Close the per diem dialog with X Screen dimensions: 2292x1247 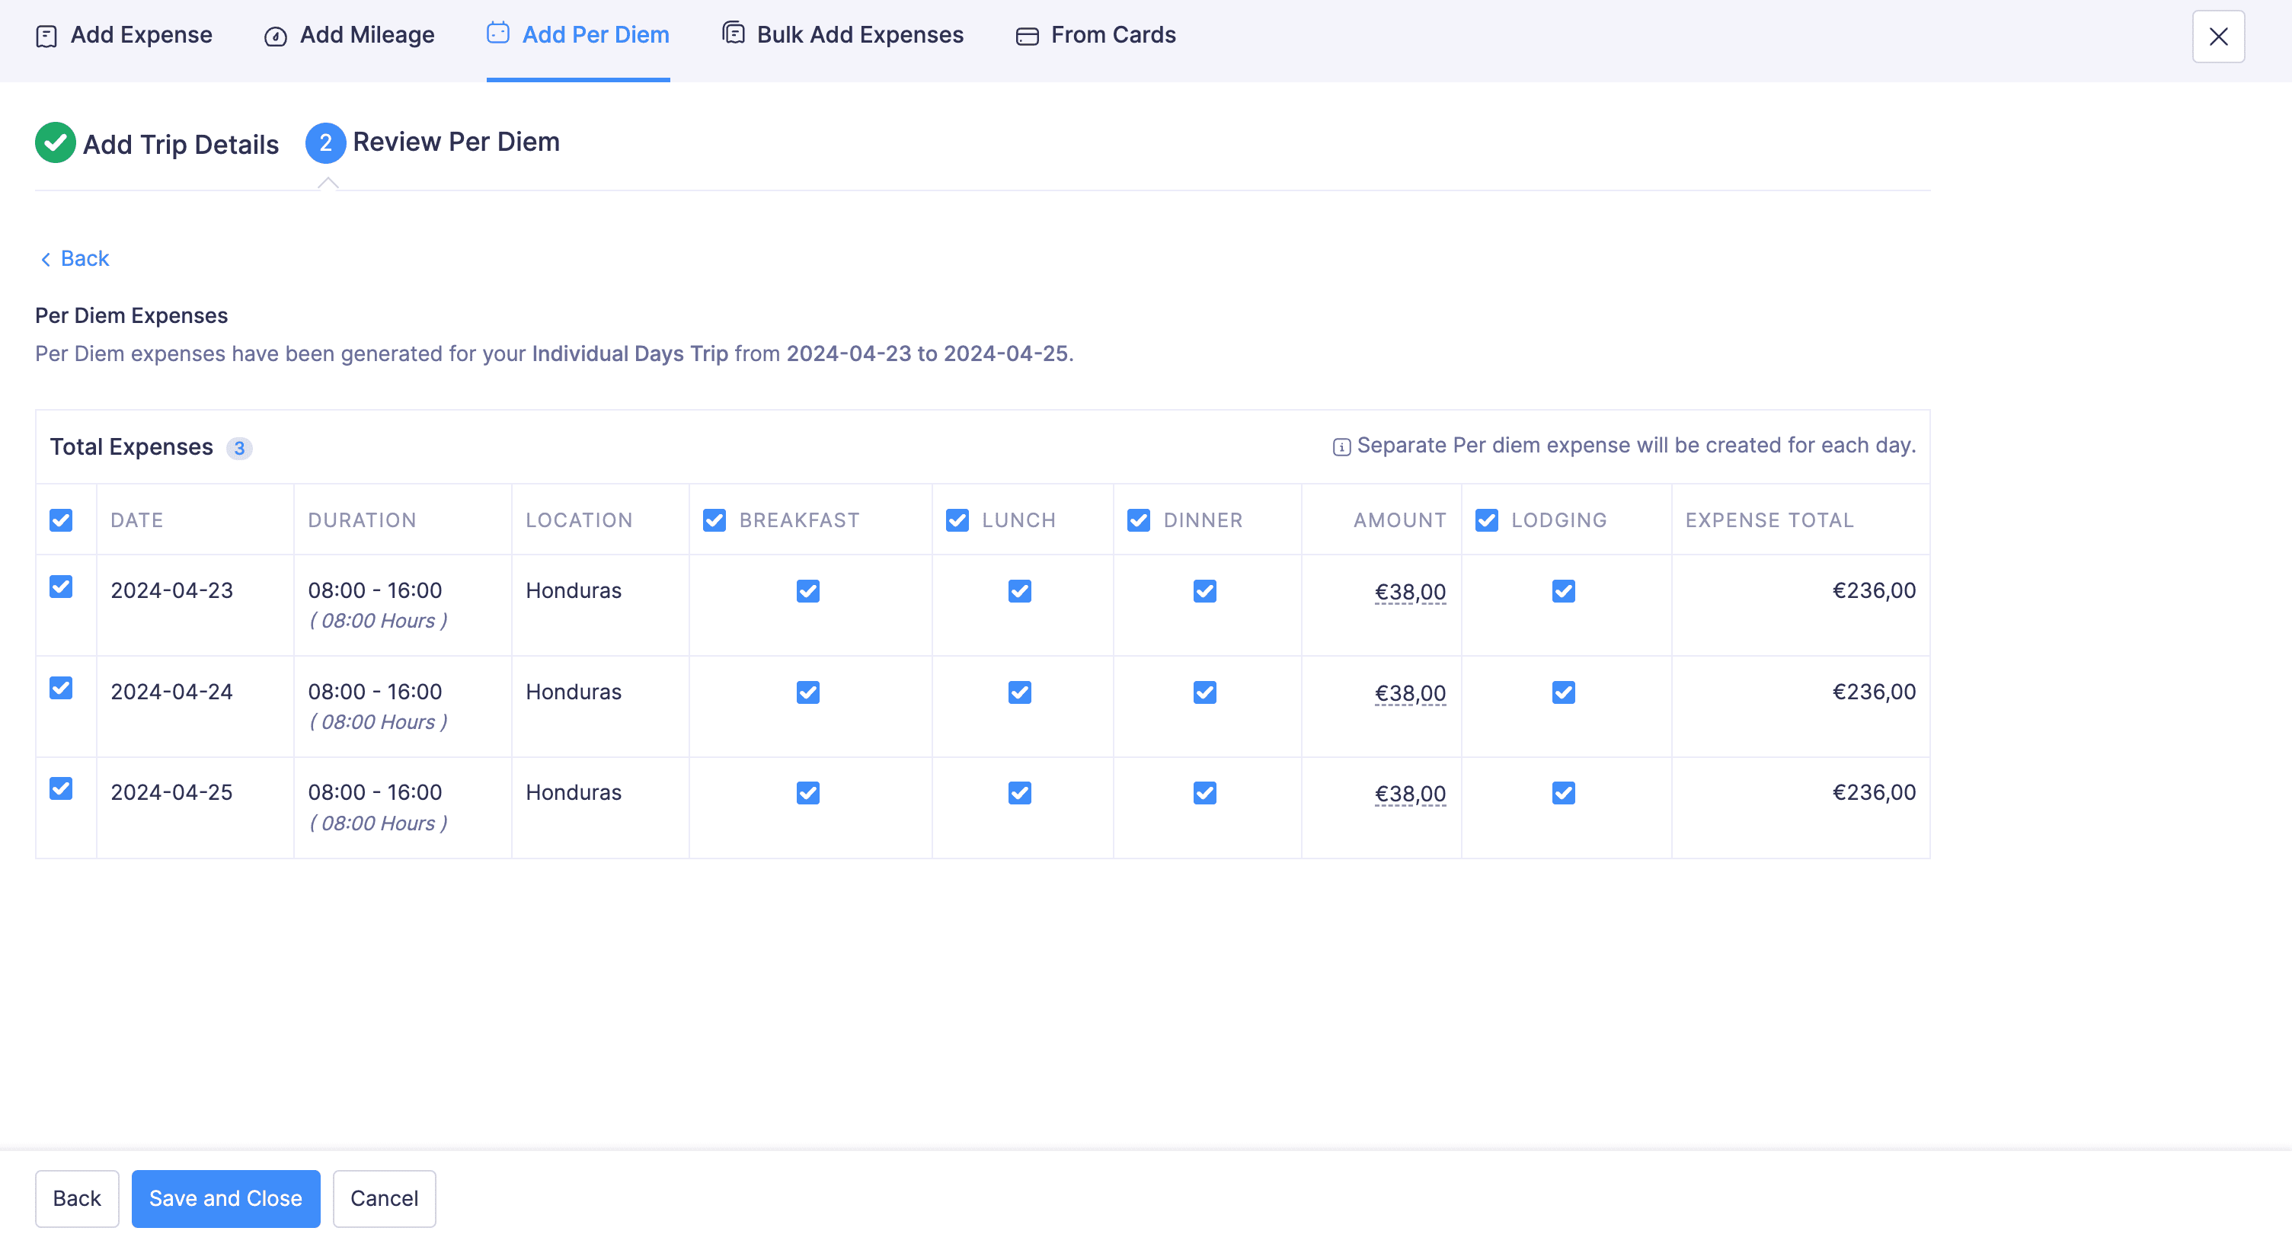[x=2218, y=37]
